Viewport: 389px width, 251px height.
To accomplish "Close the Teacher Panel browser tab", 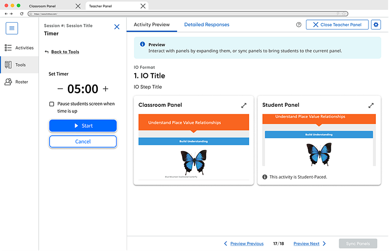I will pos(143,6).
